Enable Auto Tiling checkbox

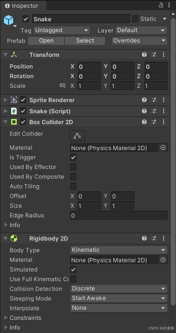tap(73, 186)
